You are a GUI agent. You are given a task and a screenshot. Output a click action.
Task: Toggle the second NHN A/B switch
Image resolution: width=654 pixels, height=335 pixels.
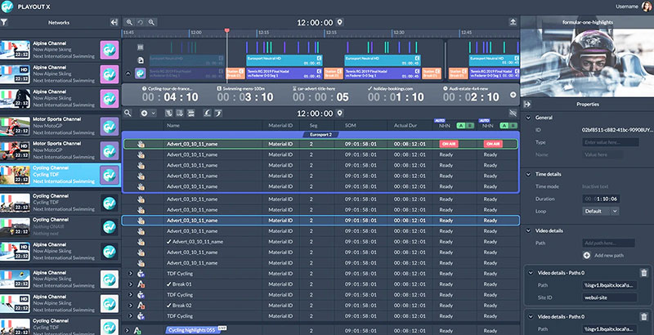(508, 125)
